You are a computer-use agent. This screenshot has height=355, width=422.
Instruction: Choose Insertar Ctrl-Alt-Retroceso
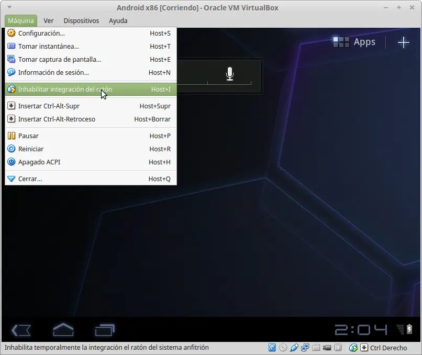pyautogui.click(x=91, y=119)
